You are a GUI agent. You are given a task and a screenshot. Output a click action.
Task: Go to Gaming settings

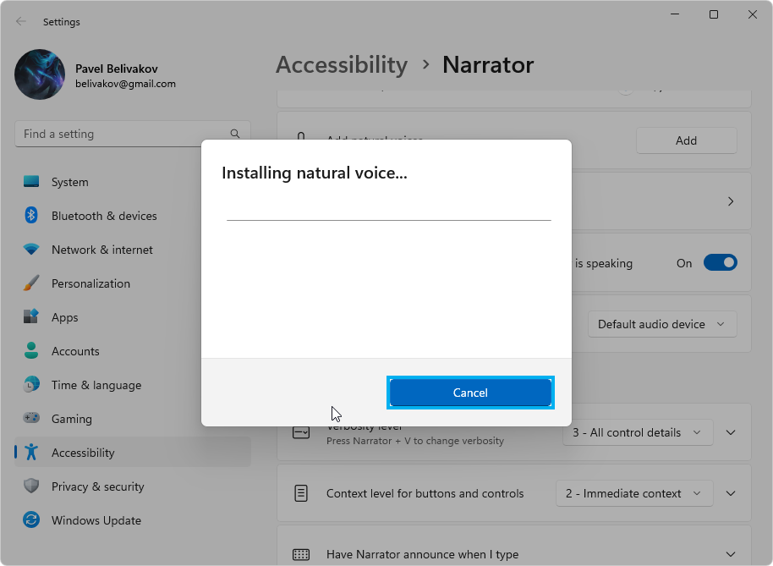[x=133, y=419]
